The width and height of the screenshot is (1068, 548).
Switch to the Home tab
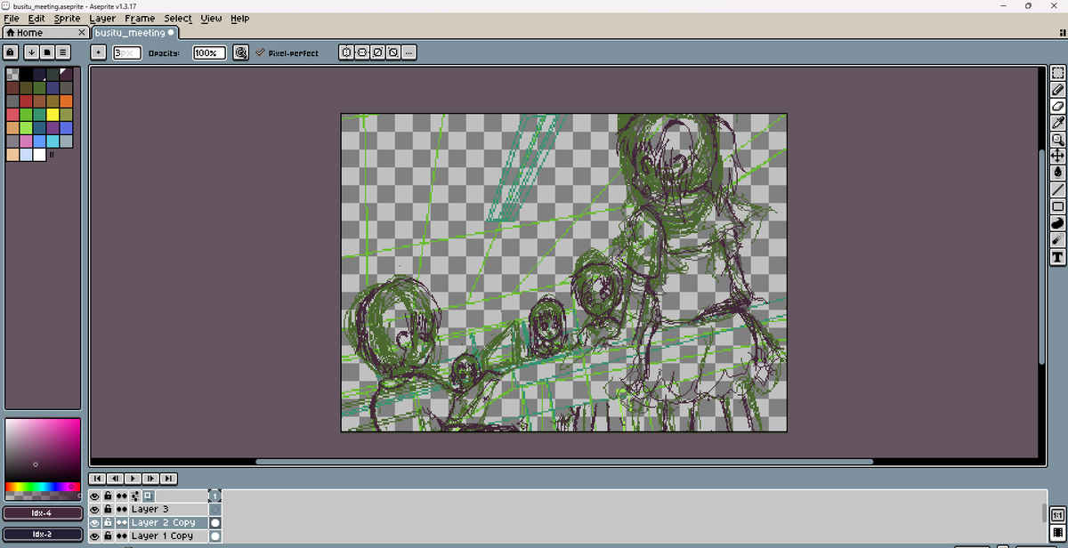tap(44, 33)
